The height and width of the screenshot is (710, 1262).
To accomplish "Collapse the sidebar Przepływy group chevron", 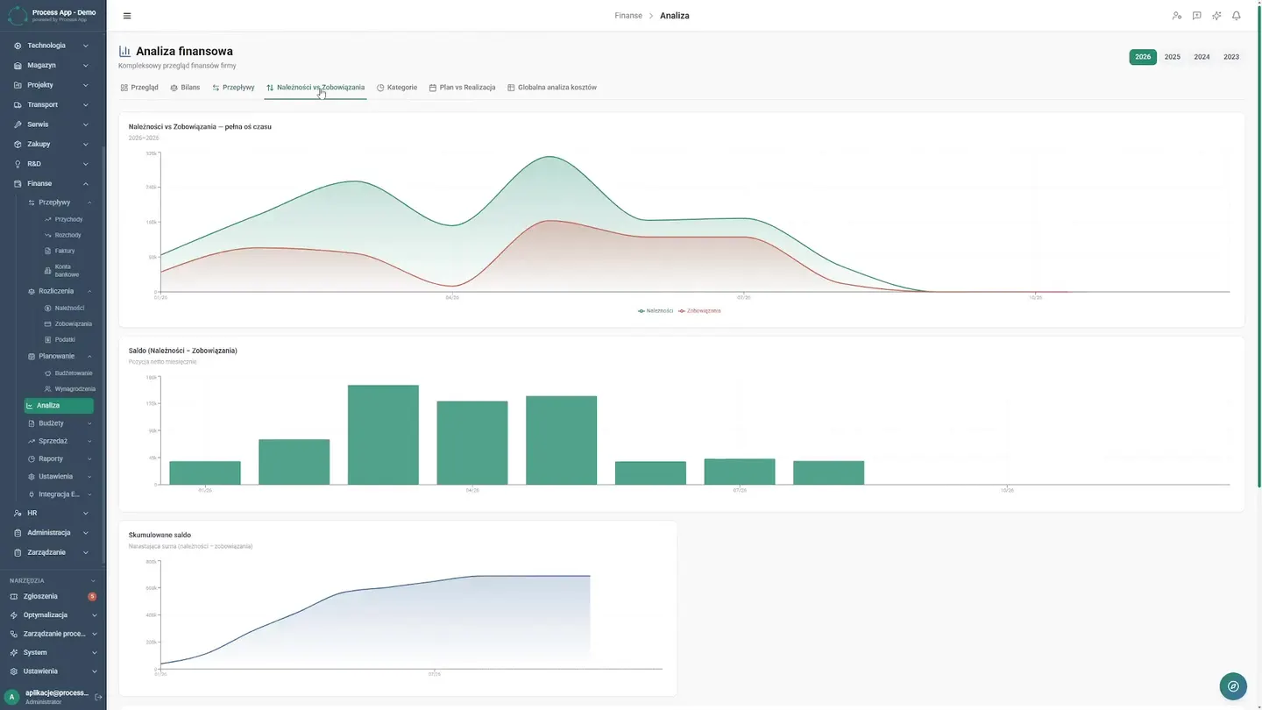I will pyautogui.click(x=89, y=202).
